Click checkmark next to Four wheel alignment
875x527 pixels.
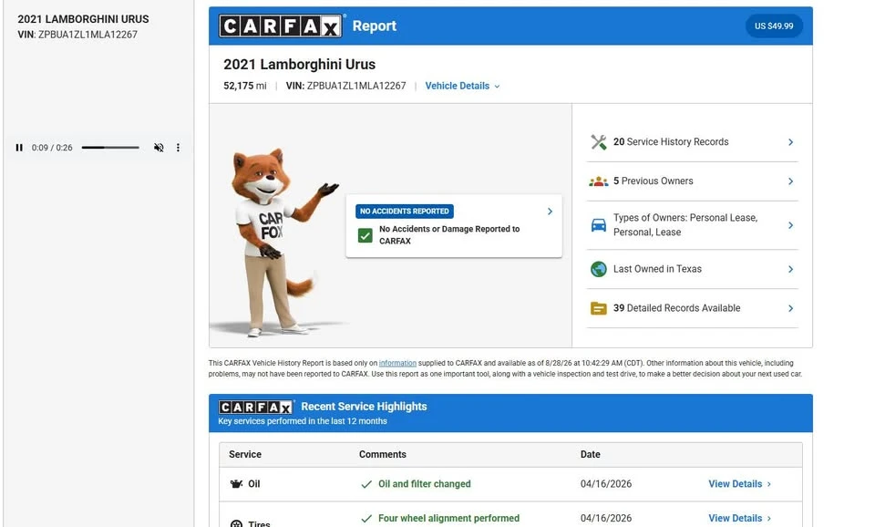366,519
